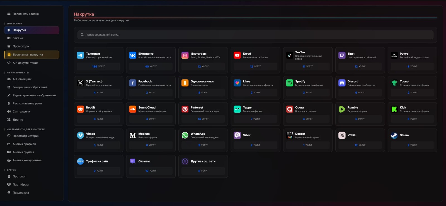The width and height of the screenshot is (446, 206).
Task: Click the TikTok logo icon
Action: click(290, 55)
